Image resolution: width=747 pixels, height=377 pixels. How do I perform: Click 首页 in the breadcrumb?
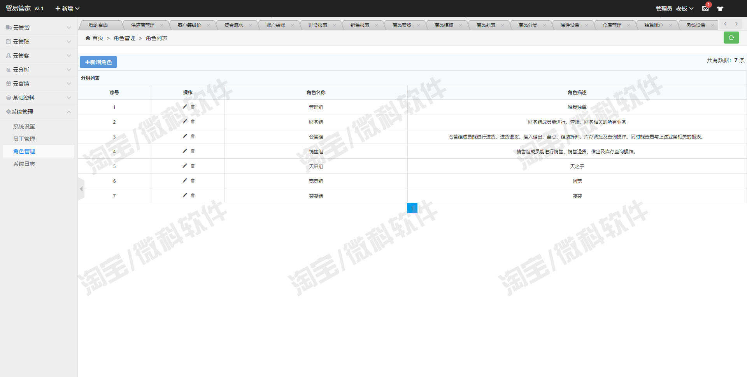point(98,38)
